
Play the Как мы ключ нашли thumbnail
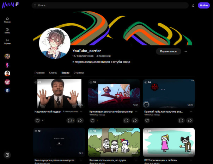pyautogui.click(x=114, y=142)
